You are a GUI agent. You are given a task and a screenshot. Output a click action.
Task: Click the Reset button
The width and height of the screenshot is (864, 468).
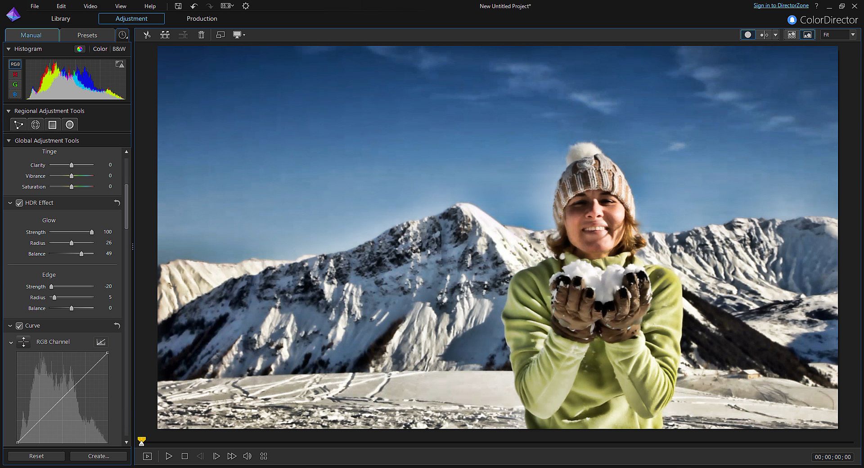(x=36, y=456)
